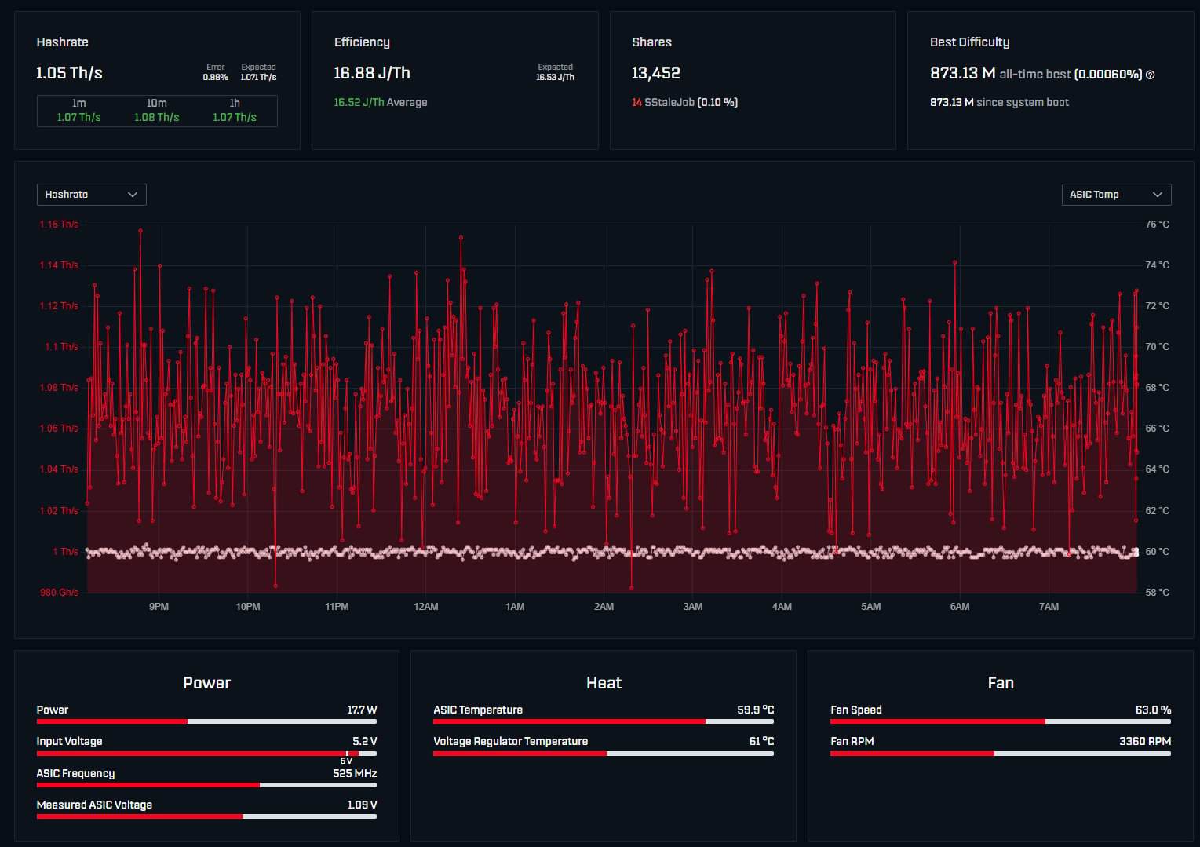Screen dimensions: 1200x847
Task: Open the Hashrate chart series dropdown
Action: click(91, 195)
